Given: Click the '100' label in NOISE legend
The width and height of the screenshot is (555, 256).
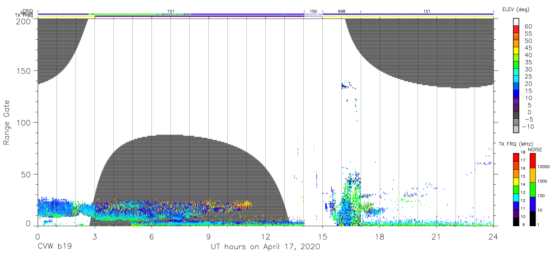Looking at the screenshot, I should point(541,196).
